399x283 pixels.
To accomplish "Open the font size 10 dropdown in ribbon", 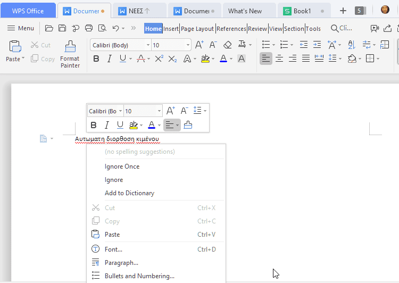I will click(x=188, y=45).
